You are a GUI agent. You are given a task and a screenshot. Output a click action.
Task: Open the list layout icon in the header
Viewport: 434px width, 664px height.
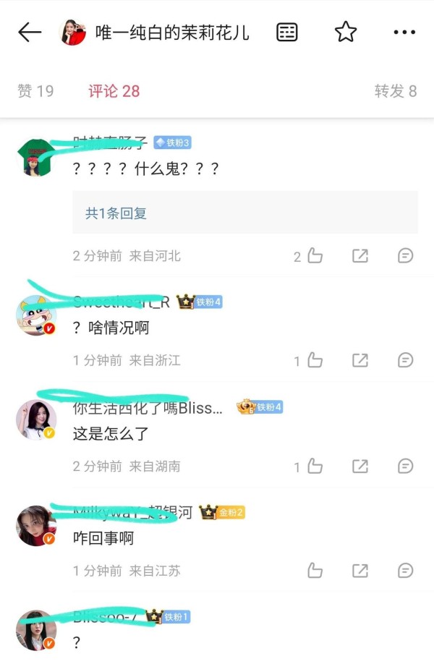(x=287, y=32)
